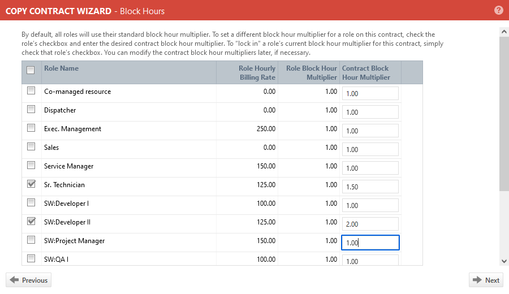This screenshot has height=294, width=509.
Task: Sort by Role Name column header
Action: (x=62, y=68)
